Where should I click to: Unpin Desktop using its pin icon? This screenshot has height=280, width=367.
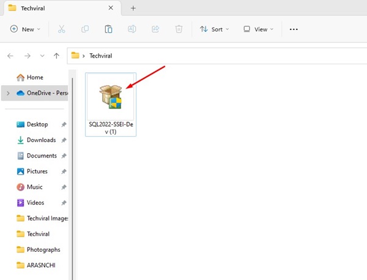[64, 124]
